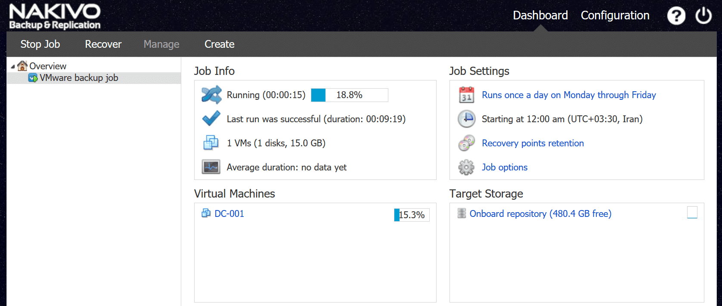Click the VMware backup job icon
This screenshot has width=722, height=306.
point(33,78)
